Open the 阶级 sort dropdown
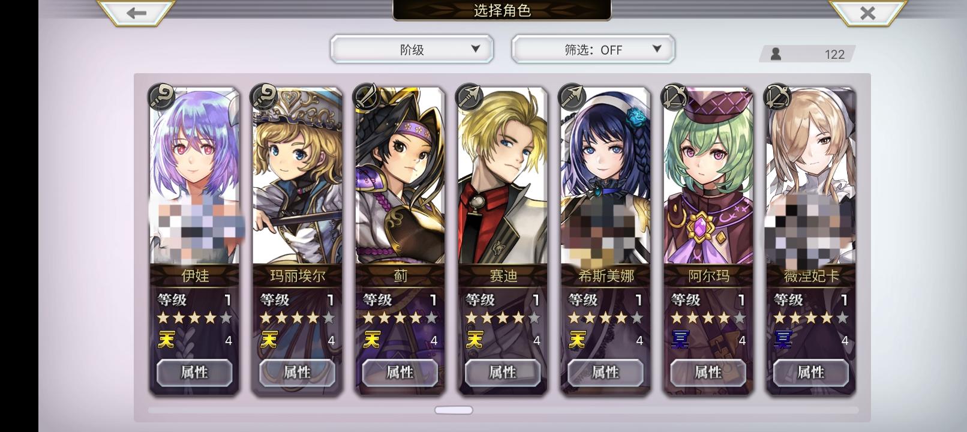967x432 pixels. [412, 49]
